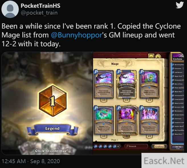This screenshot has height=168, width=187.
Task: Click the Legend rank 1 medal
Action: pyautogui.click(x=53, y=101)
